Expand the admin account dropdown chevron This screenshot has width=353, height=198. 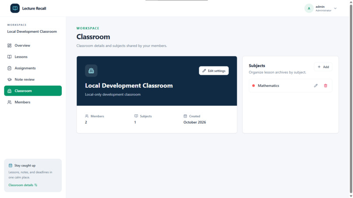(x=335, y=8)
